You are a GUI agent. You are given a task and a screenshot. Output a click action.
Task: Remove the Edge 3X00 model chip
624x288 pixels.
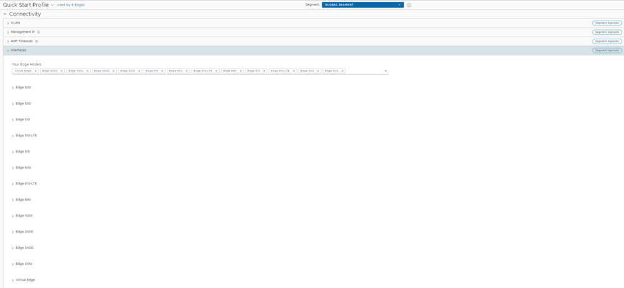pyautogui.click(x=113, y=71)
